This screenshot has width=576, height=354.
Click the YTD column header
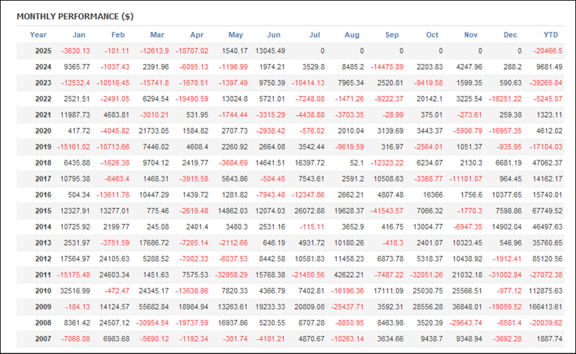click(550, 35)
